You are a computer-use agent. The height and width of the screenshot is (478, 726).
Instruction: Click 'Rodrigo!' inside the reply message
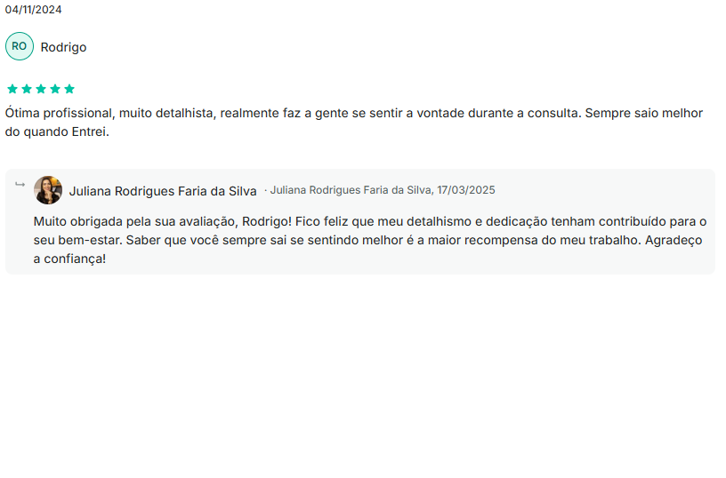point(267,221)
